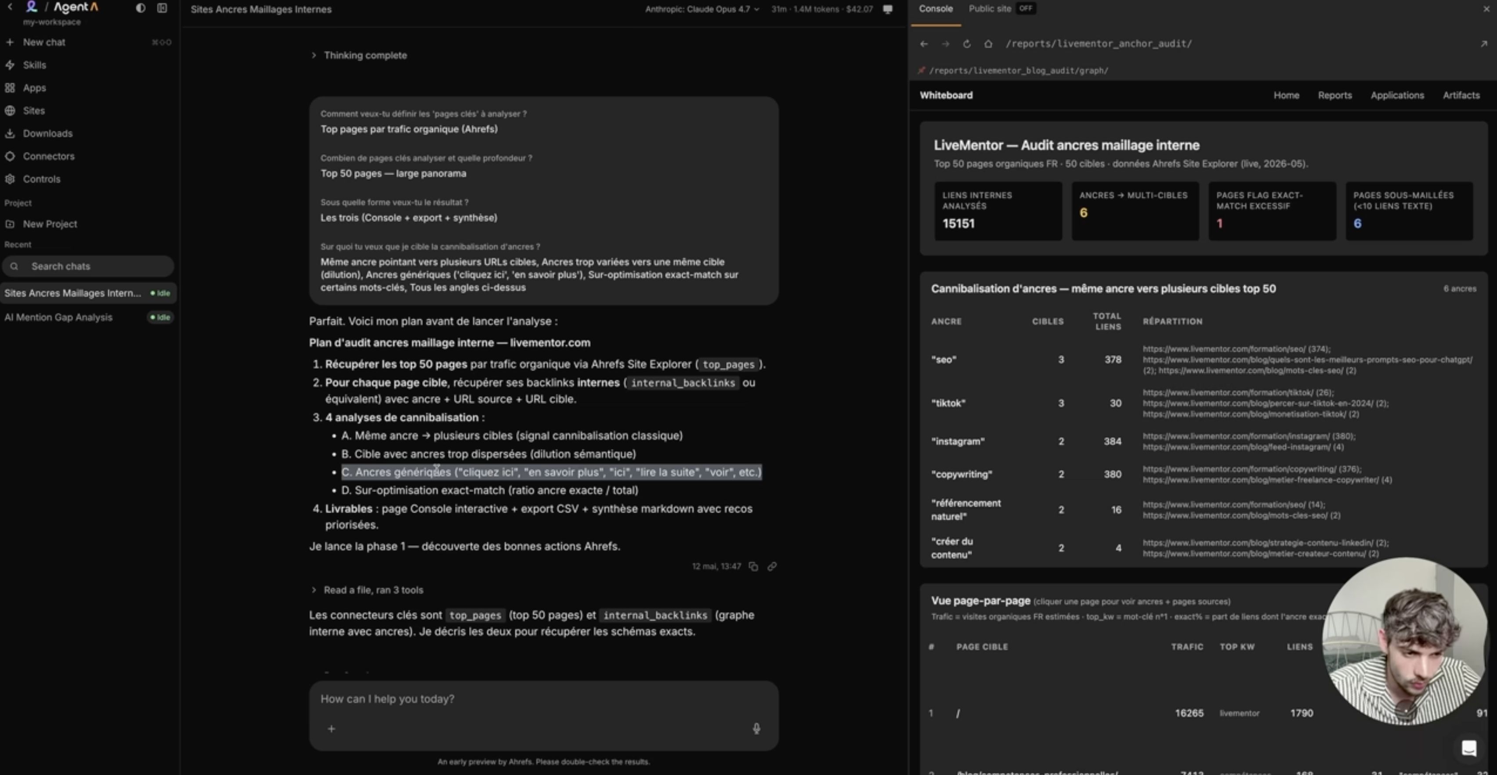Toggle the light/dark theme icon
Screen dimensions: 1497x775
141,8
